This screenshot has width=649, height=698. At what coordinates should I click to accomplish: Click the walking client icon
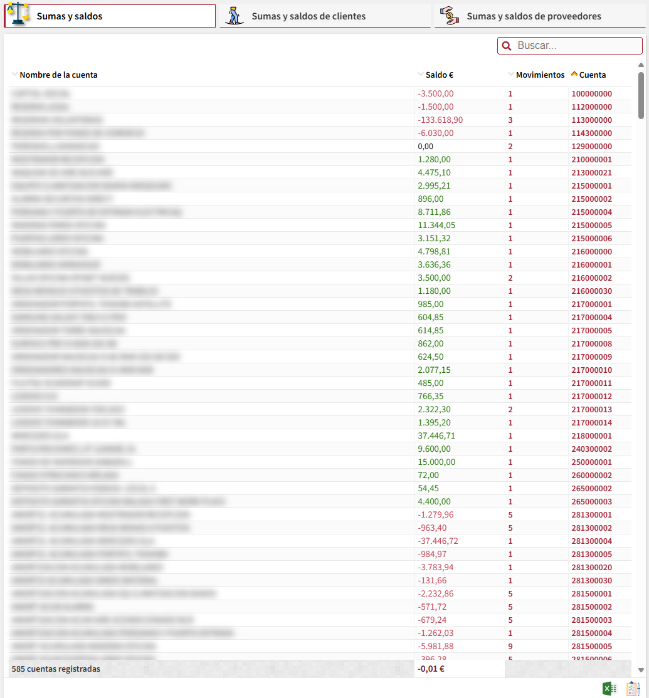point(234,16)
